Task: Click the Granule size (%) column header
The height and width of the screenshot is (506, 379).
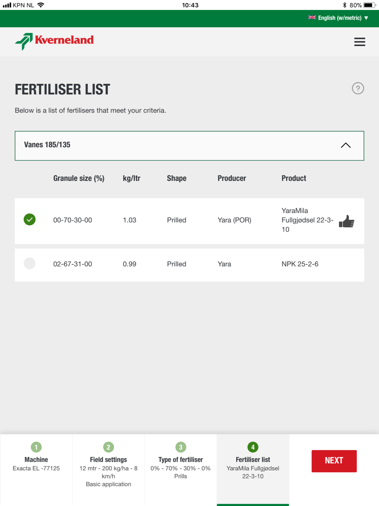Action: [79, 178]
